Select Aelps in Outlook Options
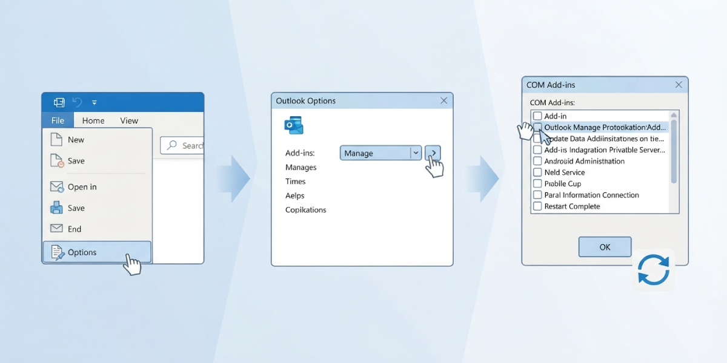This screenshot has height=363, width=727. click(295, 196)
